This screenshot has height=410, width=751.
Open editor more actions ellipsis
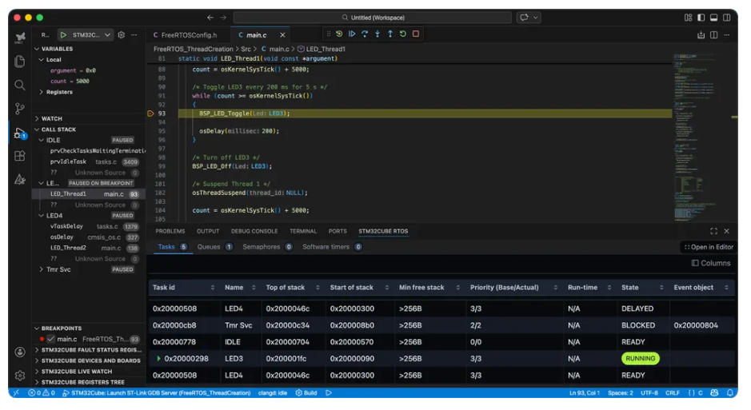(x=726, y=35)
